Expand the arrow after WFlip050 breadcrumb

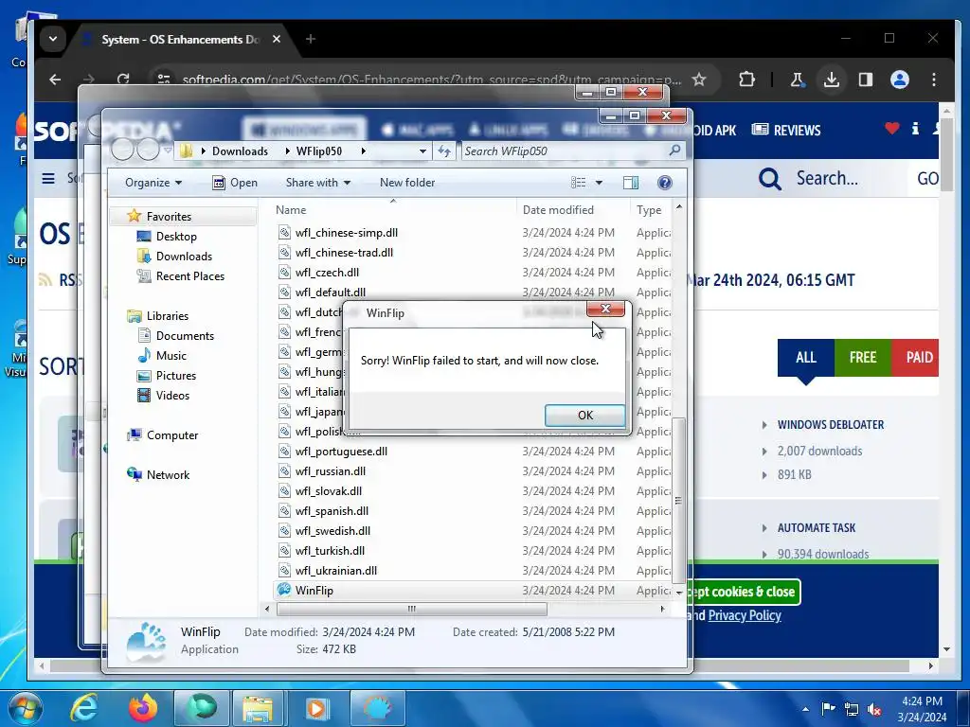pos(363,151)
